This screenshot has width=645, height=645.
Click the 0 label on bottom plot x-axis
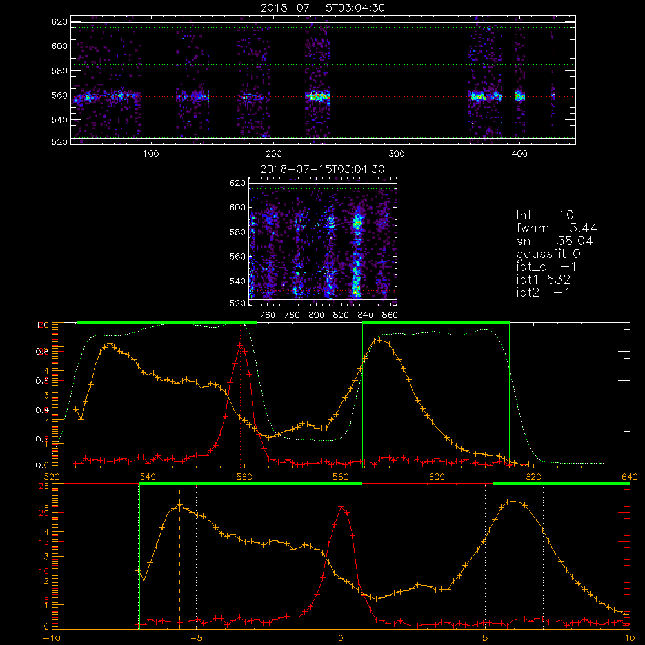tap(341, 639)
